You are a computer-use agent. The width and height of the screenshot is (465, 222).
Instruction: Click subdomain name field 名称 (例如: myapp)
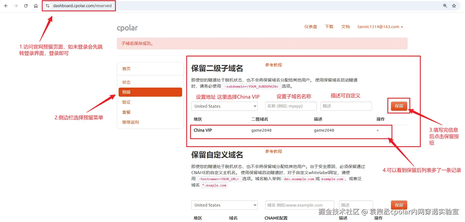[291, 106]
